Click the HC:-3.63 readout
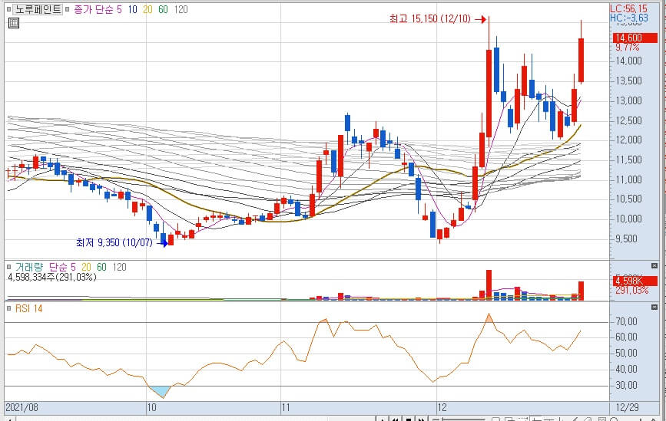666x421 pixels. click(x=629, y=18)
